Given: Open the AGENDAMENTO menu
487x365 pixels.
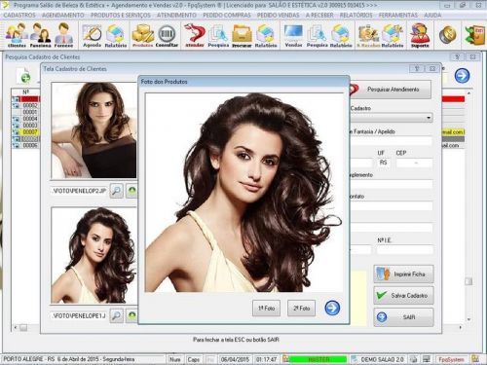Looking at the screenshot, I should (x=63, y=15).
